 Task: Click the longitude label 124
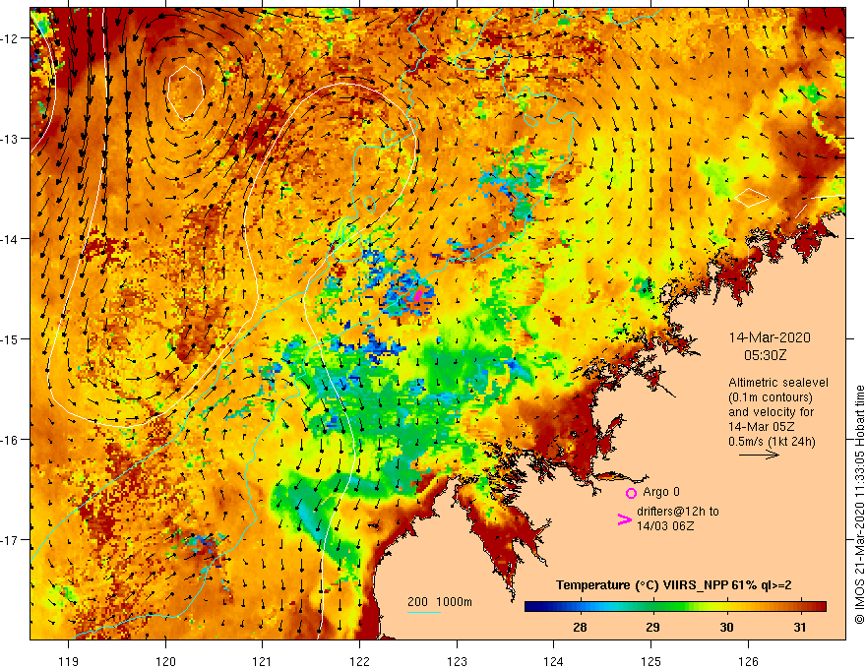point(554,661)
